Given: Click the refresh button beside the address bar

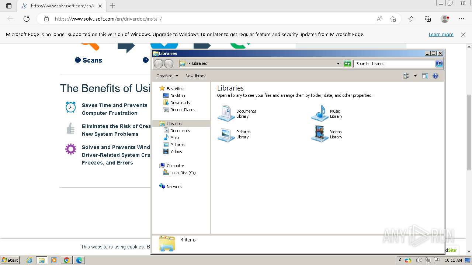Looking at the screenshot, I should pos(347,64).
